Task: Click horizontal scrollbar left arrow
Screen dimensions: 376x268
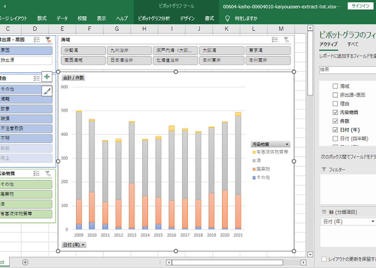Action: coord(169,262)
